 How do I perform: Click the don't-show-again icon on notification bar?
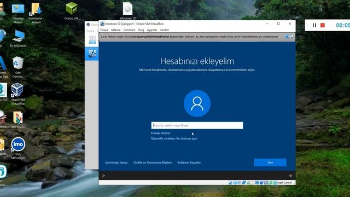[x=291, y=37]
